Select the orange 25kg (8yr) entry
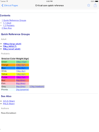Viewport: 99px width, 132px height. (21, 65)
